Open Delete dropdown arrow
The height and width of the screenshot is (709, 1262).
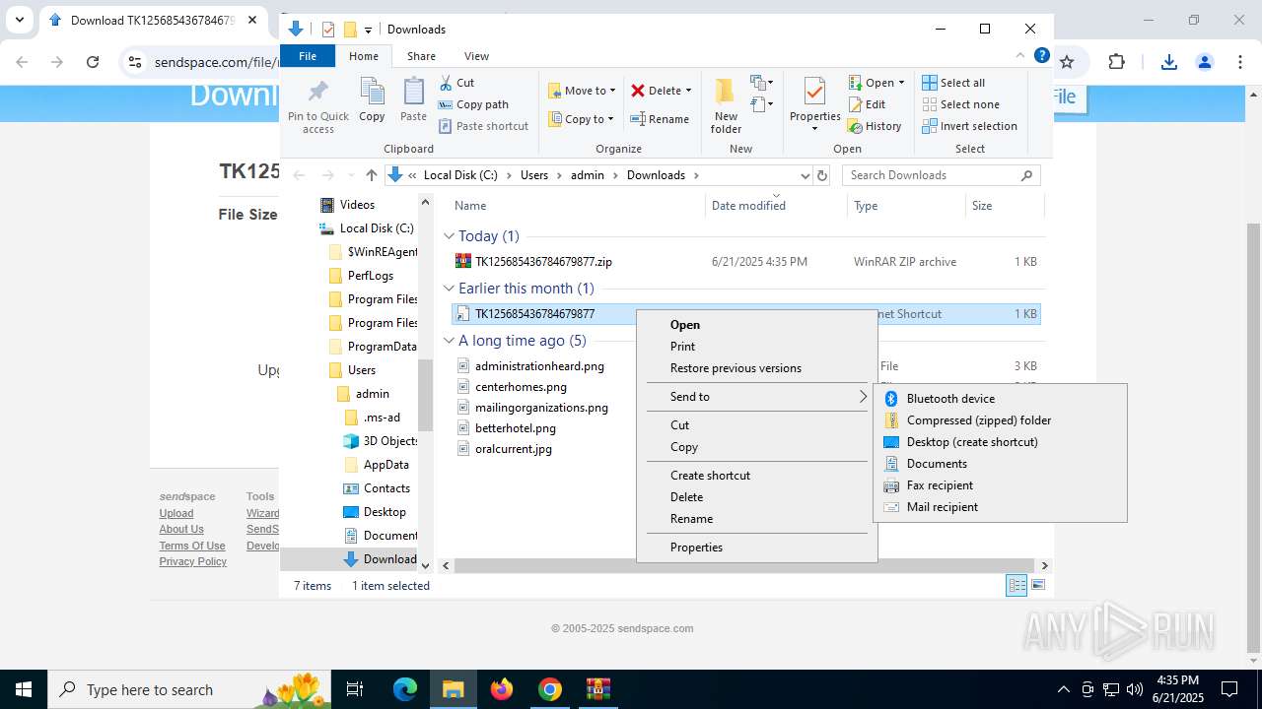click(x=688, y=91)
